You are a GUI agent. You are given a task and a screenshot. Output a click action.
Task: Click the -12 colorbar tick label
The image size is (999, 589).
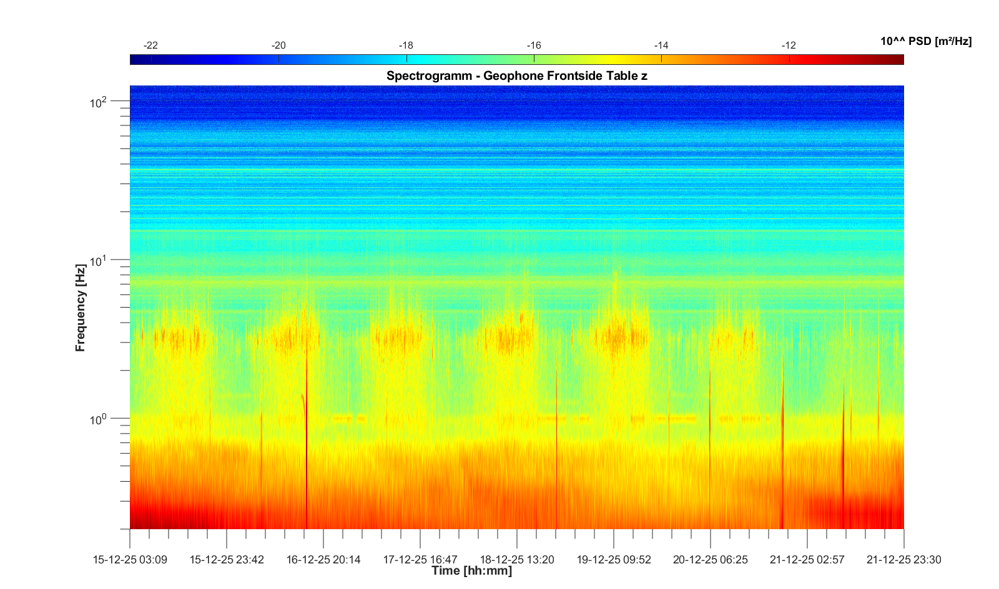789,46
